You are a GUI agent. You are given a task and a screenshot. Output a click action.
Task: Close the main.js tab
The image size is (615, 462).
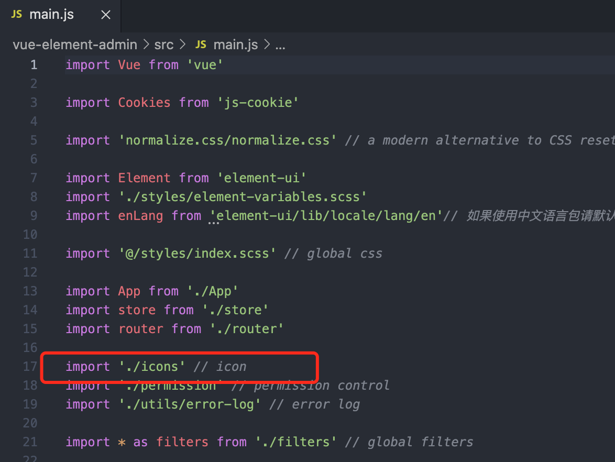coord(105,15)
